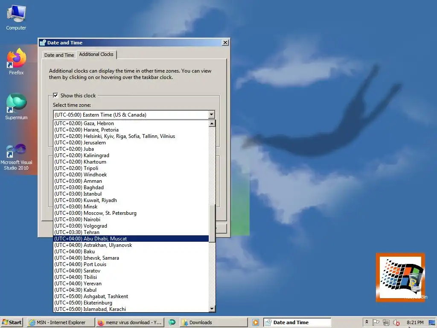This screenshot has width=437, height=328.
Task: Select the Recycle Bin desktop icon
Action: (x=415, y=284)
